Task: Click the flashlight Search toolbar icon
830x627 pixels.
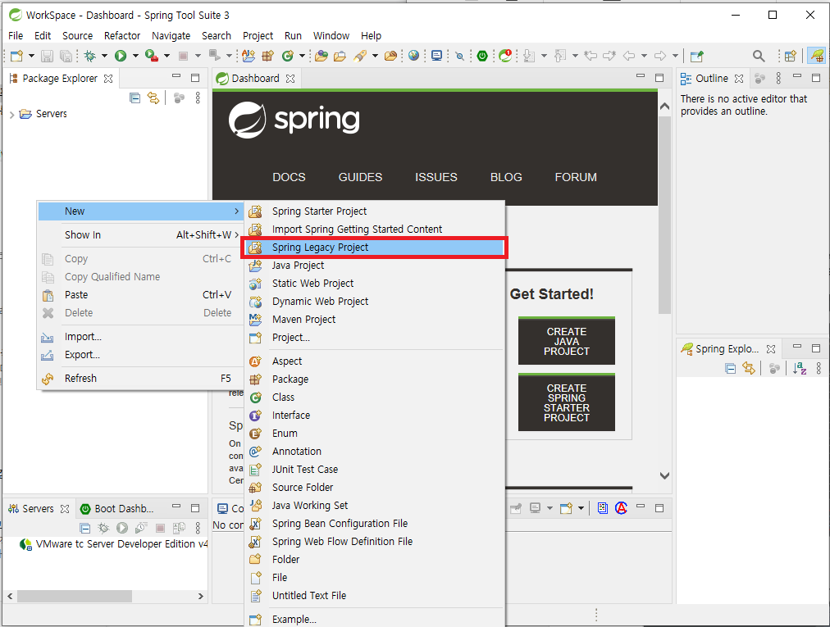Action: tap(361, 56)
